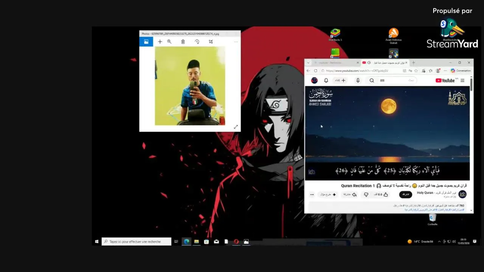Expand photo to fullscreen with diagonal arrows
This screenshot has width=484, height=272.
point(236,127)
